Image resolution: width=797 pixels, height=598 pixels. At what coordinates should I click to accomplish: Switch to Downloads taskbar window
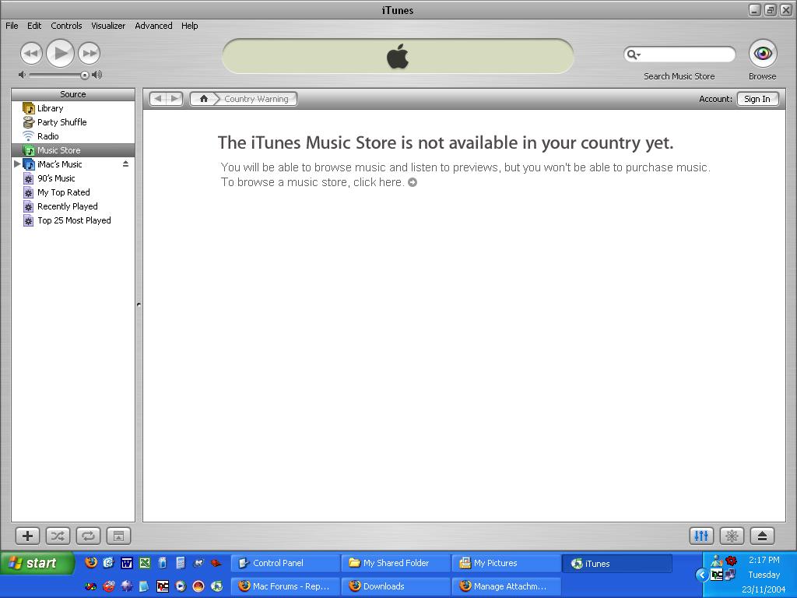pos(395,586)
